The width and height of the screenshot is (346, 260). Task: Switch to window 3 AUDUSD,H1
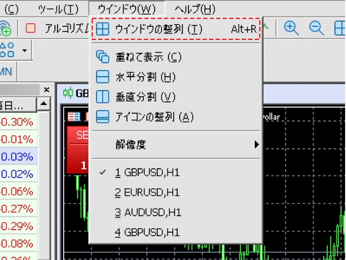(176, 212)
